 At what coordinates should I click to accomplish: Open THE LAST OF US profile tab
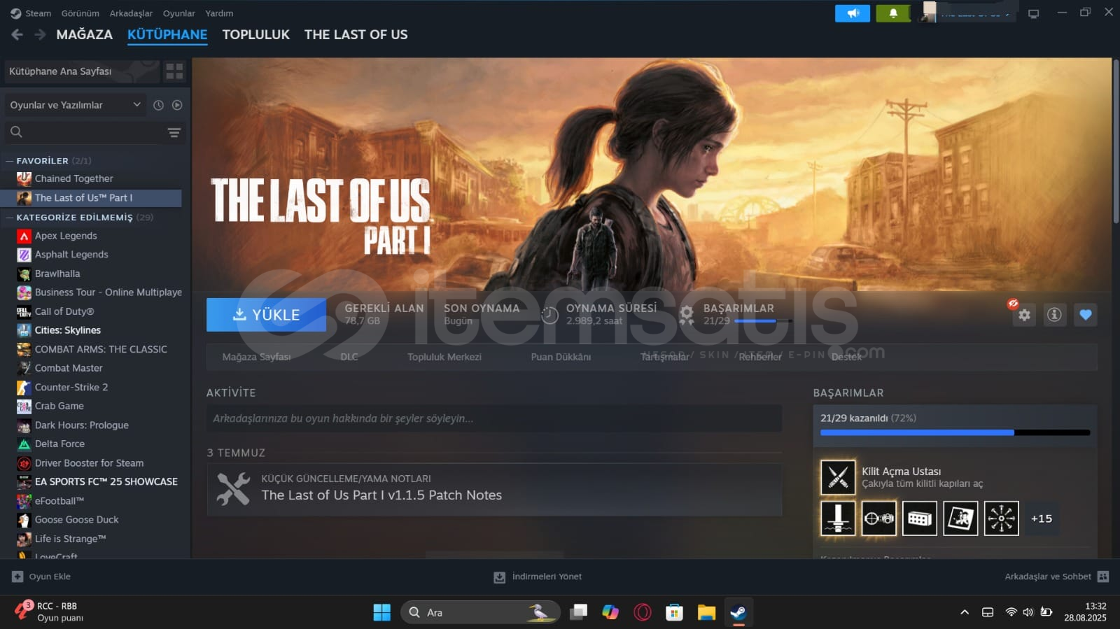pyautogui.click(x=356, y=34)
